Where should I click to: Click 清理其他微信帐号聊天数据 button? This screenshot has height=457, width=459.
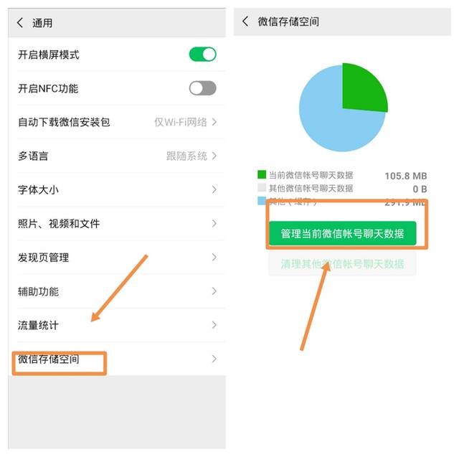[343, 264]
